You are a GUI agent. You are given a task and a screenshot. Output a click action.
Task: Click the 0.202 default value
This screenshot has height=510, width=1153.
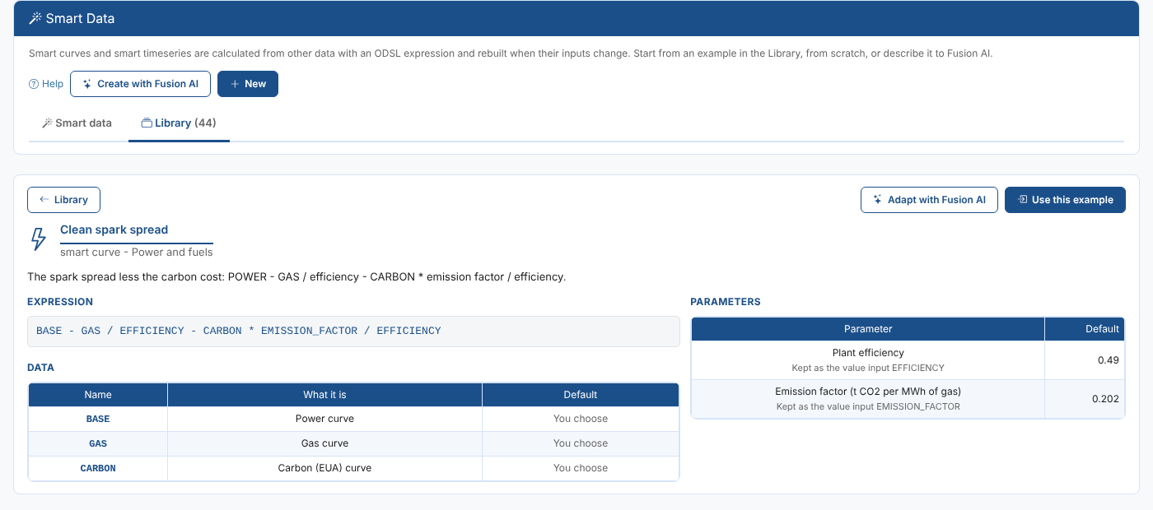[x=1105, y=399]
